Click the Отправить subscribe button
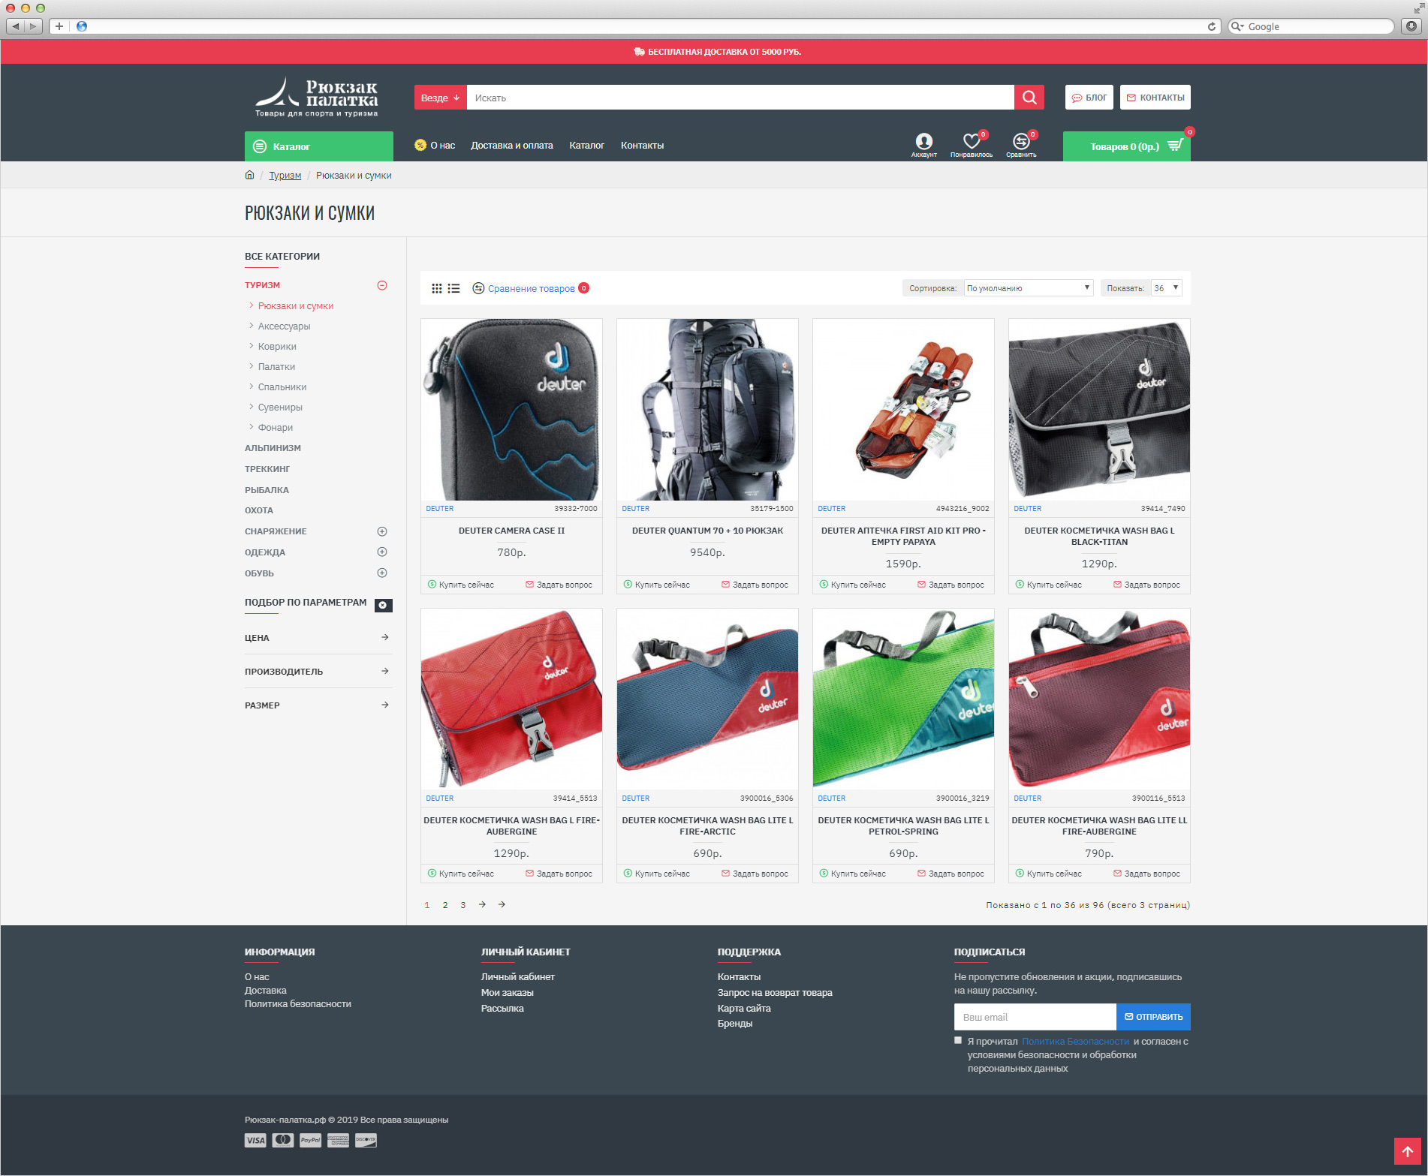Screen dimensions: 1428x1176 point(1153,1017)
